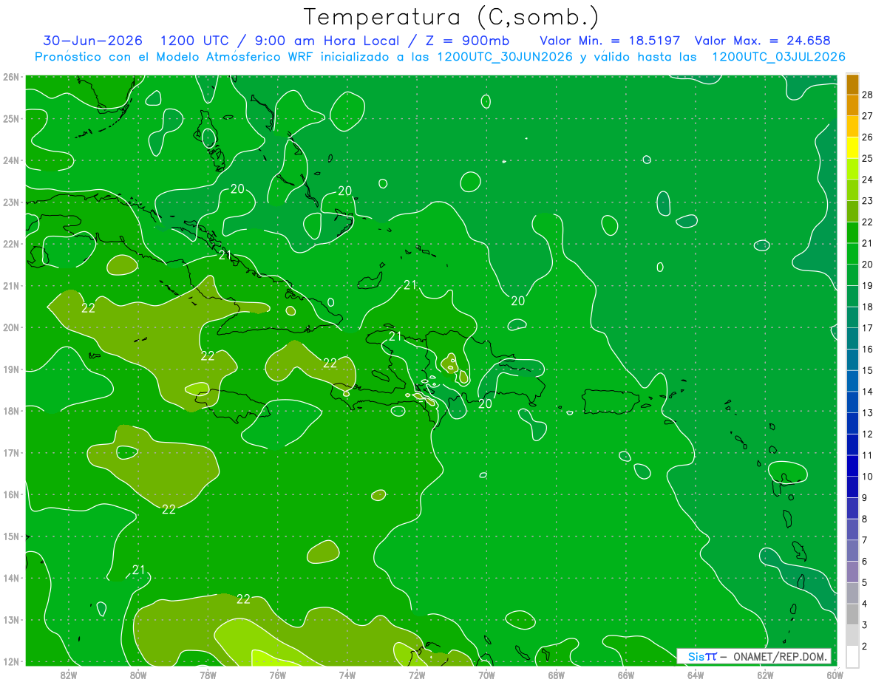The width and height of the screenshot is (887, 685).
Task: Click longitude axis label 74W
Action: point(347,675)
